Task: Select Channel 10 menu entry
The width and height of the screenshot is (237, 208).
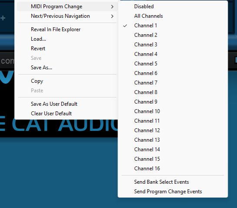Action: (173, 111)
